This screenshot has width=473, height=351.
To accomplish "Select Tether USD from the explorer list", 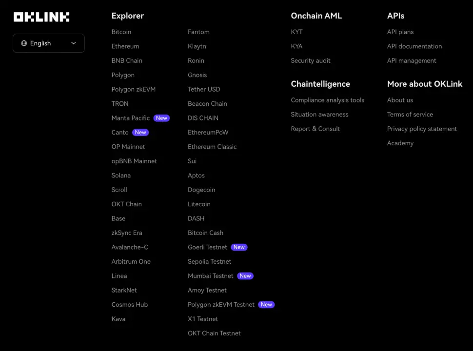I will coord(204,90).
